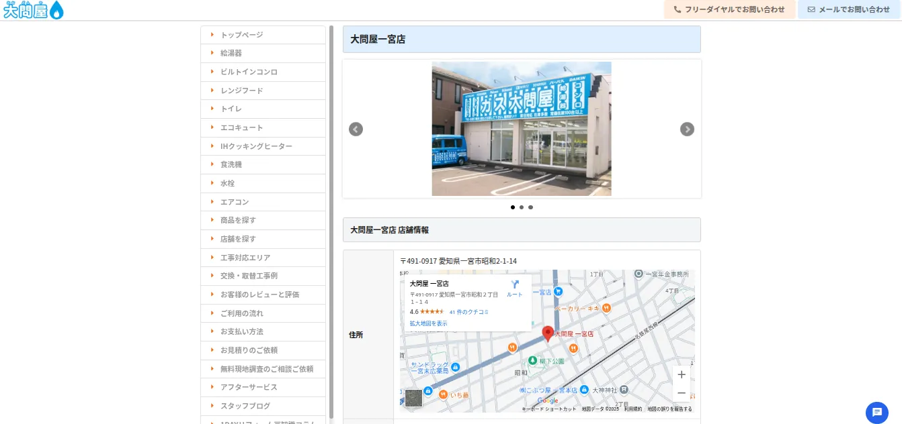Go to 商品を探す page
The width and height of the screenshot is (902, 424).
(x=263, y=220)
